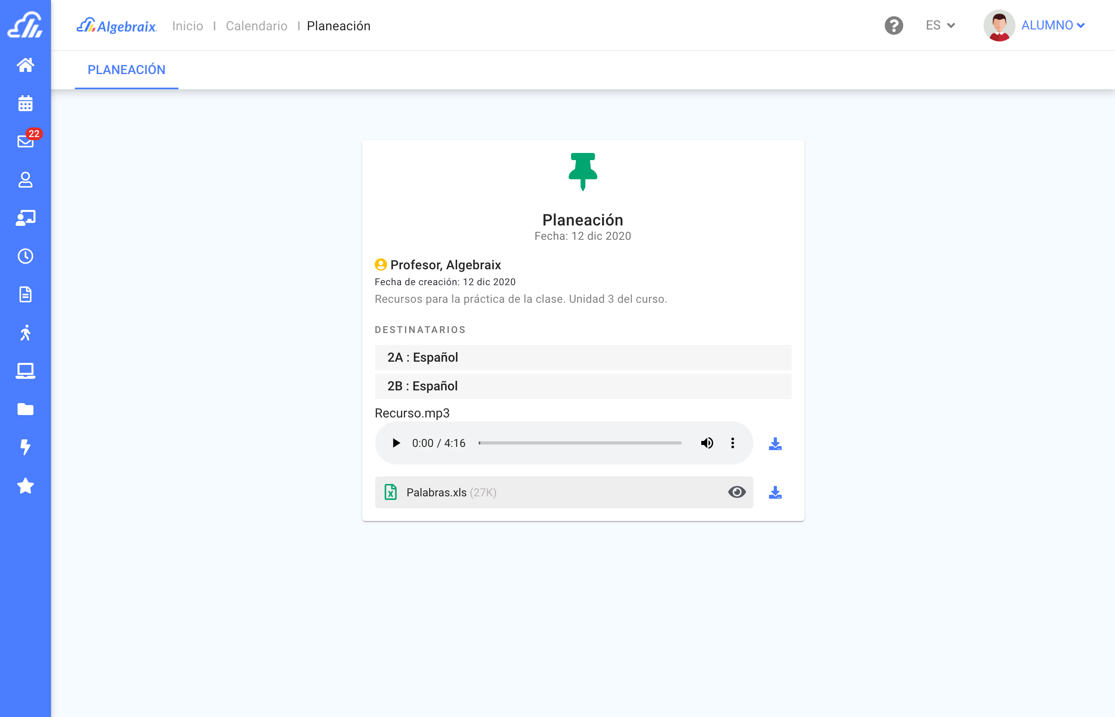Download the Palabras.xls file
Image resolution: width=1115 pixels, height=717 pixels.
coord(775,492)
